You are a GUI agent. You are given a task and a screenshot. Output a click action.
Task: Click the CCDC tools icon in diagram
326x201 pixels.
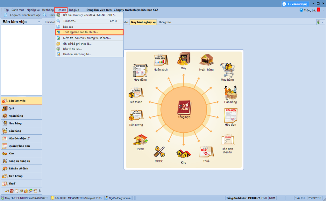pyautogui.click(x=159, y=153)
